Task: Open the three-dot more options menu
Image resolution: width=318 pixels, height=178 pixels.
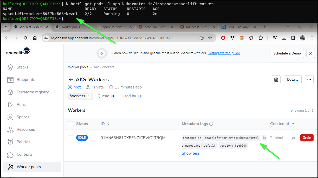Action: 309,80
